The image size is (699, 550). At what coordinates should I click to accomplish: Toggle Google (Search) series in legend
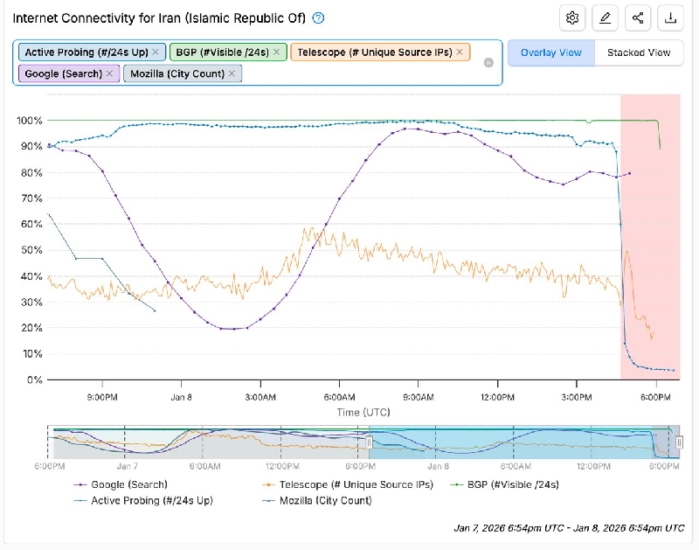pyautogui.click(x=122, y=484)
